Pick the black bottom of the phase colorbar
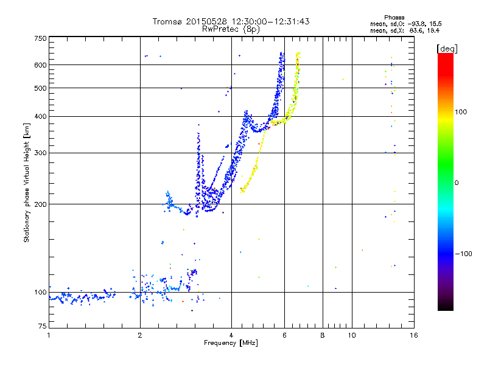Viewport: 487px width, 365px height. (x=446, y=307)
